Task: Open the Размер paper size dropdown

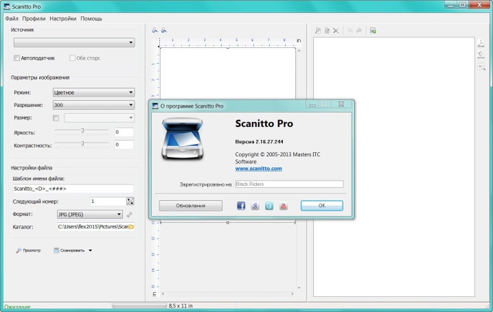Action: [100, 118]
